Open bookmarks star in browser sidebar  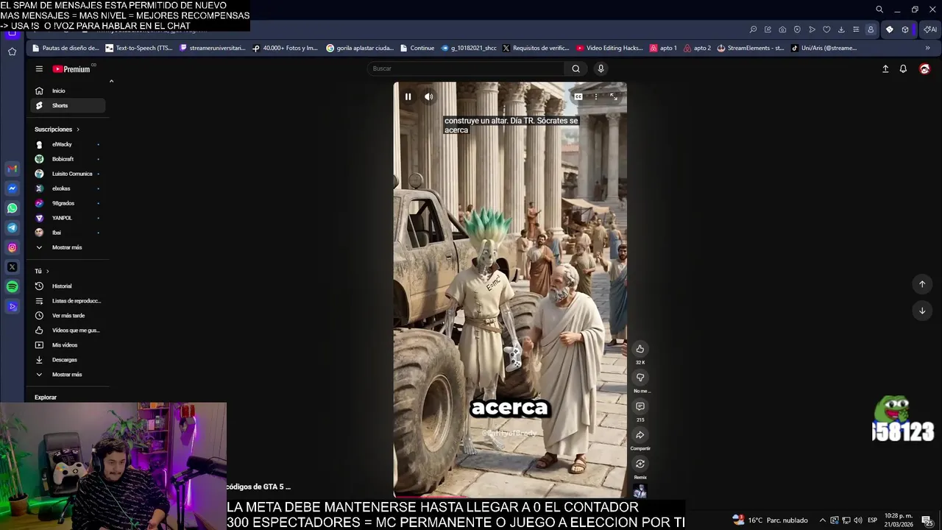(x=12, y=52)
